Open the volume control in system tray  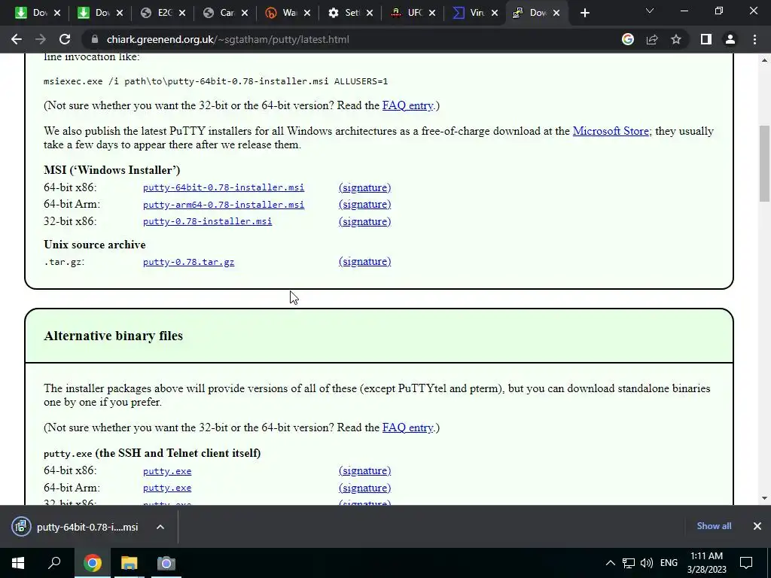coord(647,563)
